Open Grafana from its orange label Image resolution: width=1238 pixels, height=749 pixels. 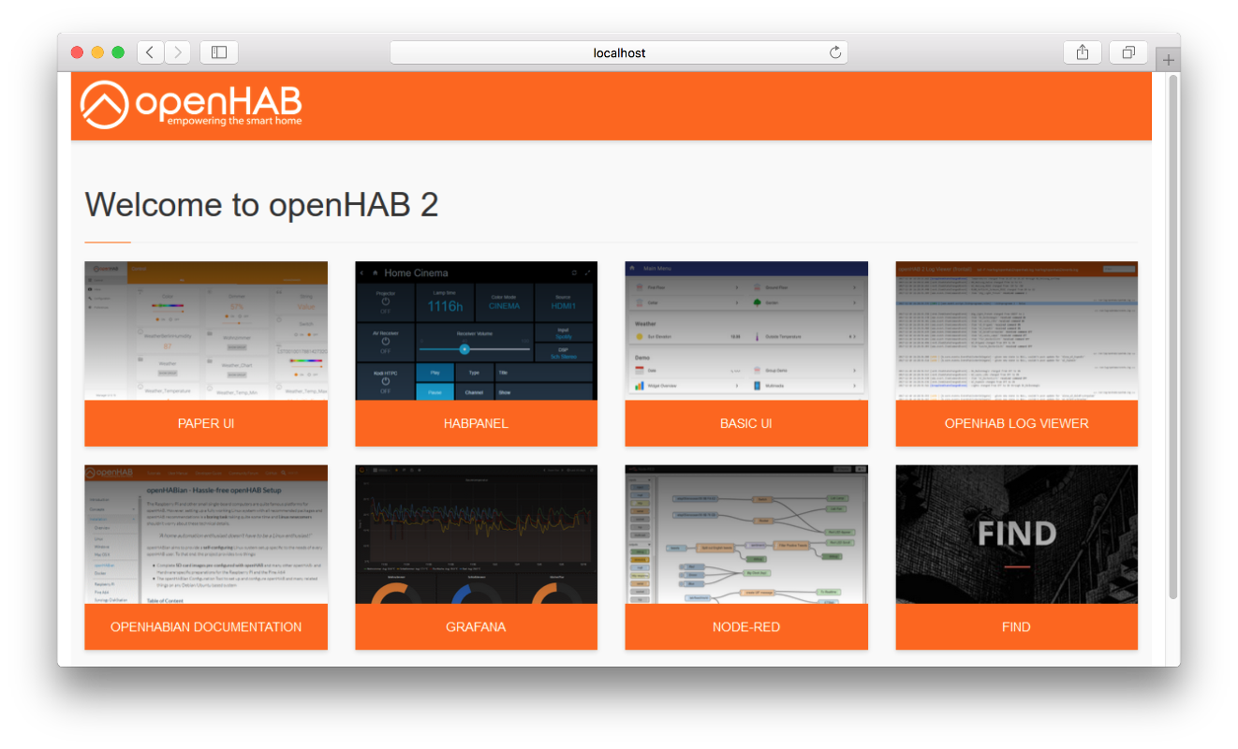point(476,626)
